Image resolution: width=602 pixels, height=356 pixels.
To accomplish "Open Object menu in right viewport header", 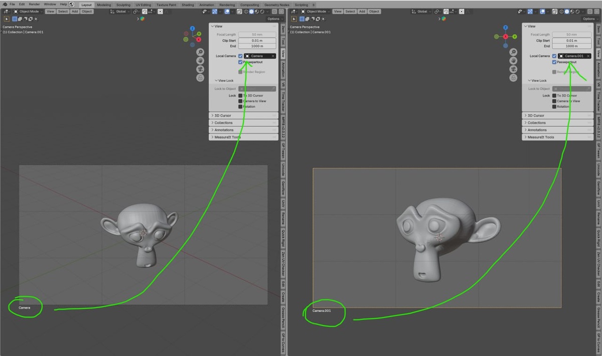I will 374,11.
